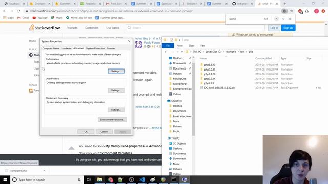The image size is (328, 184).
Task: Open the php7.1.26 folder
Action: 210,74
